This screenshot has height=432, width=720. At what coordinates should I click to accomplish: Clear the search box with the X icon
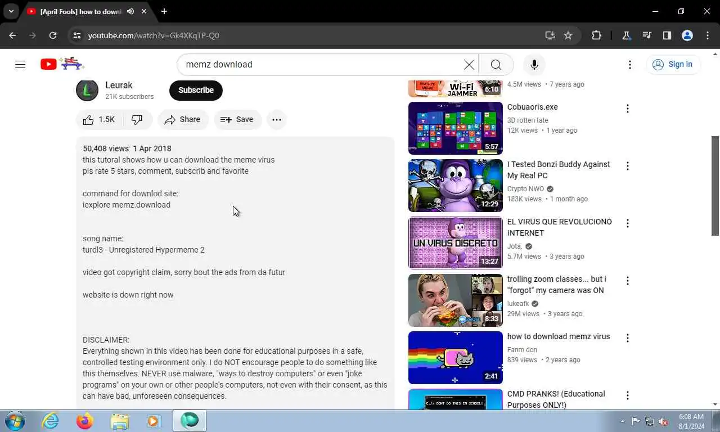tap(469, 64)
